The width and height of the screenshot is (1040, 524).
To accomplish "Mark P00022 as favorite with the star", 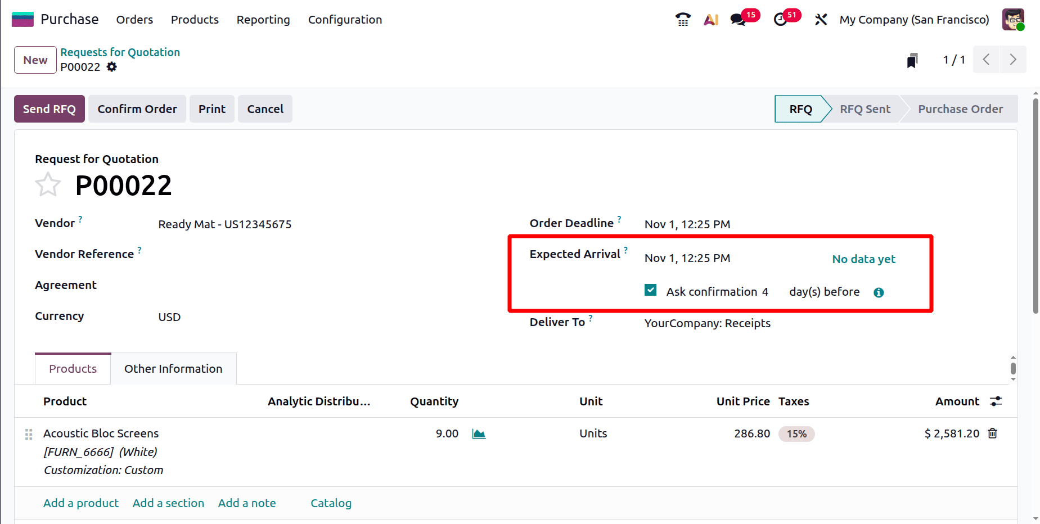I will click(48, 184).
